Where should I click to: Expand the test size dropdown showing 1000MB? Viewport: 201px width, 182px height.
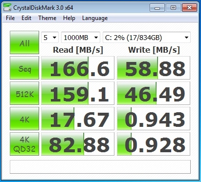81,38
